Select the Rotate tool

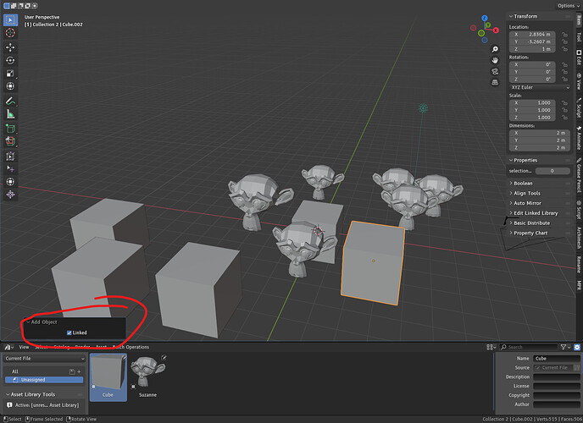coord(10,60)
